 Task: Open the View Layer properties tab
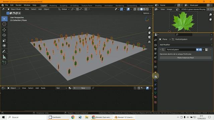pyautogui.click(x=155, y=53)
